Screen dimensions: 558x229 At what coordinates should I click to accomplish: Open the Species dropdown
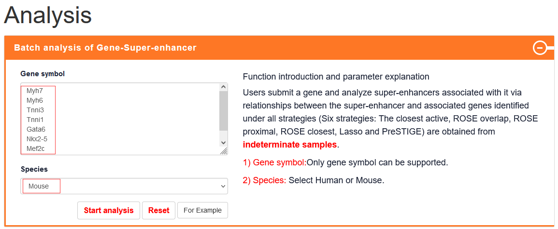(x=124, y=186)
